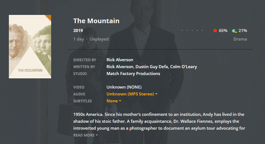Viewport: 265px width, 144px height.
Task: Filter by the Drama genre
Action: 240,39
